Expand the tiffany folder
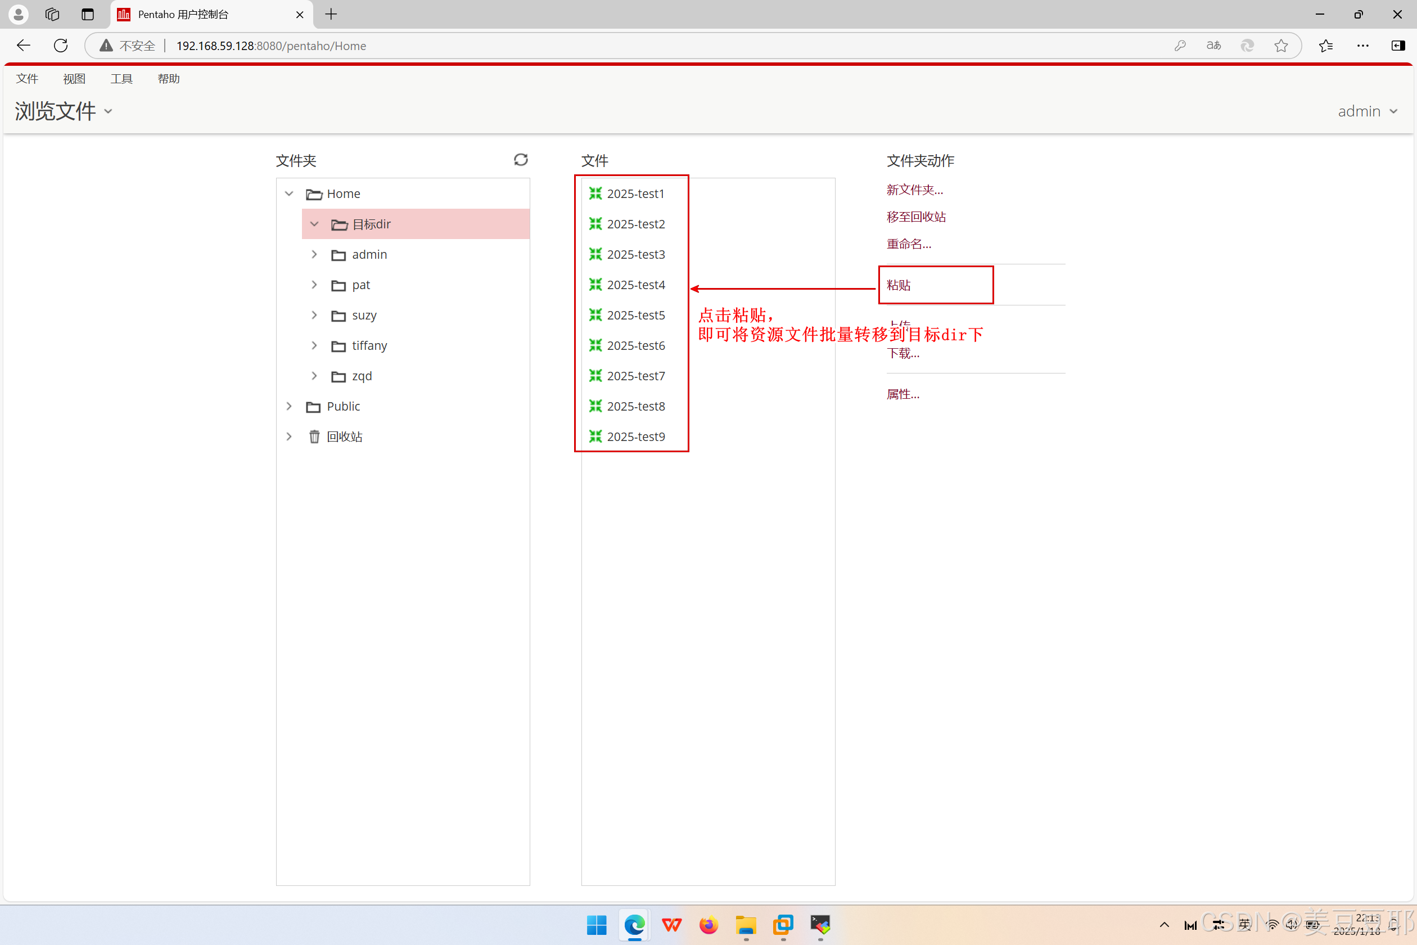Screen dimensions: 1417x945 tap(314, 345)
